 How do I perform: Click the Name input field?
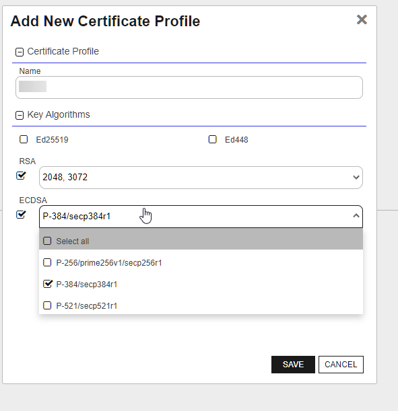[x=189, y=87]
